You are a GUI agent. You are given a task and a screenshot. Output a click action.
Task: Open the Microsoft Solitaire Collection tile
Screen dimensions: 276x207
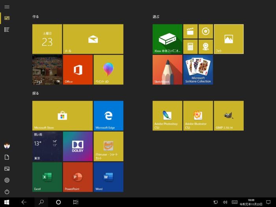pos(198,69)
